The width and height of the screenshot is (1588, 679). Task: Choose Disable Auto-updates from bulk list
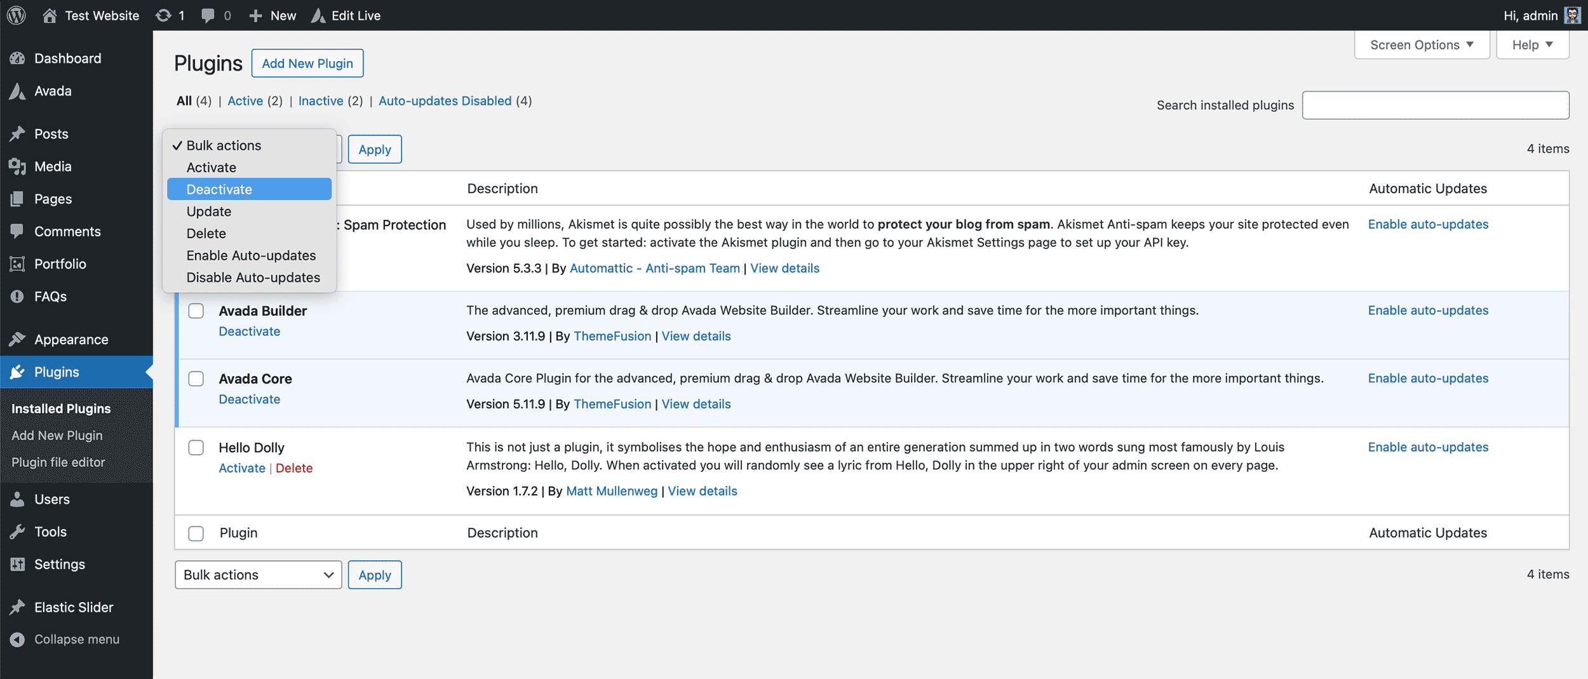249,278
